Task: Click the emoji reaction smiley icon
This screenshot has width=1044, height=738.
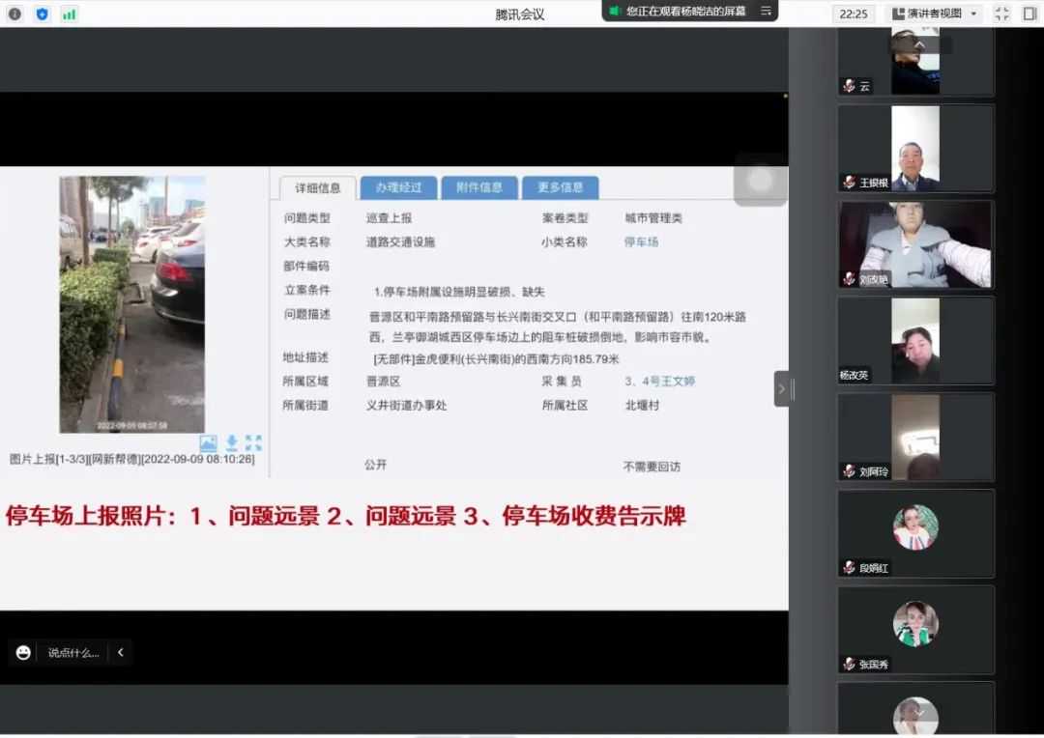Action: [x=23, y=653]
